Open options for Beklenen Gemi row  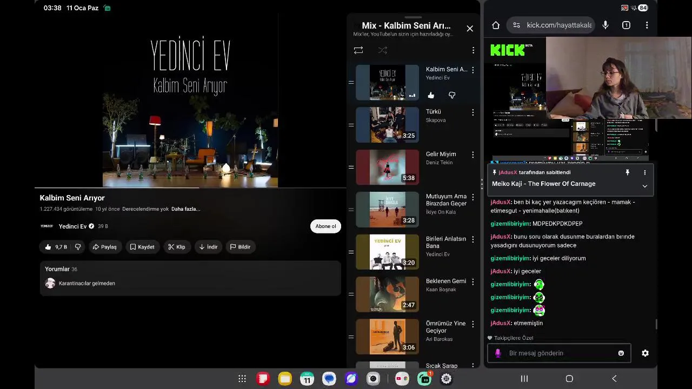pyautogui.click(x=473, y=281)
